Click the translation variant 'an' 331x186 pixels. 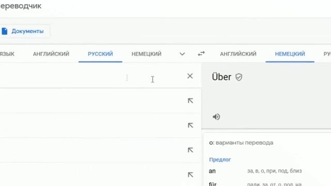212,171
